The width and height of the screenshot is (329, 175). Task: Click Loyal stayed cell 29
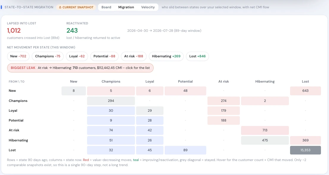pos(150,111)
